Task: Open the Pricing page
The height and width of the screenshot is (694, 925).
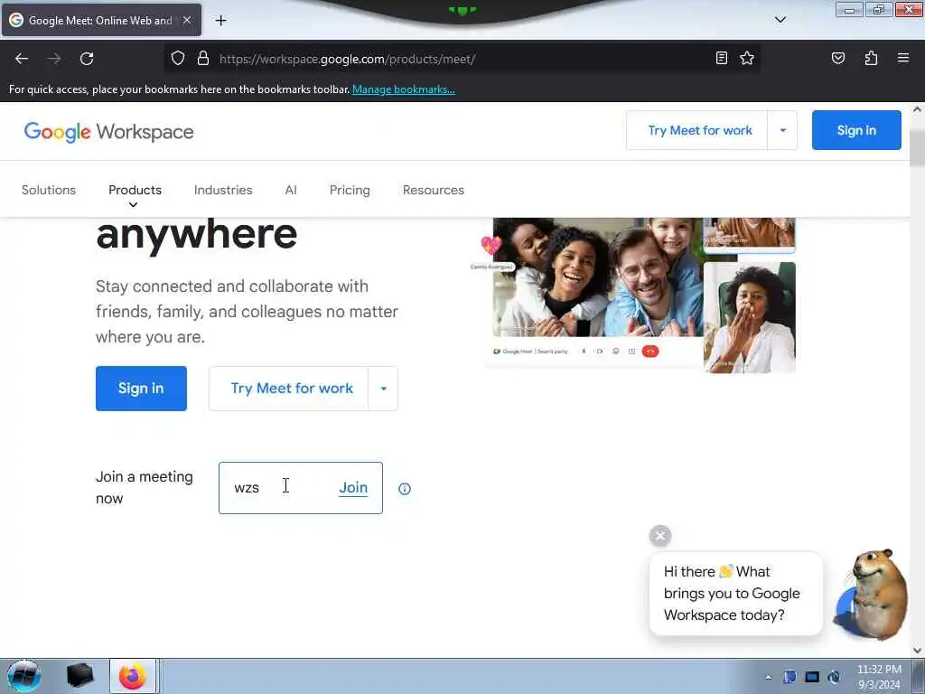Action: point(350,190)
